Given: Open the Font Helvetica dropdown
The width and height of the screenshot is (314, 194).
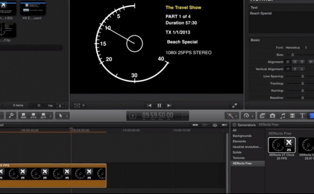Looking at the screenshot, I should point(296,47).
